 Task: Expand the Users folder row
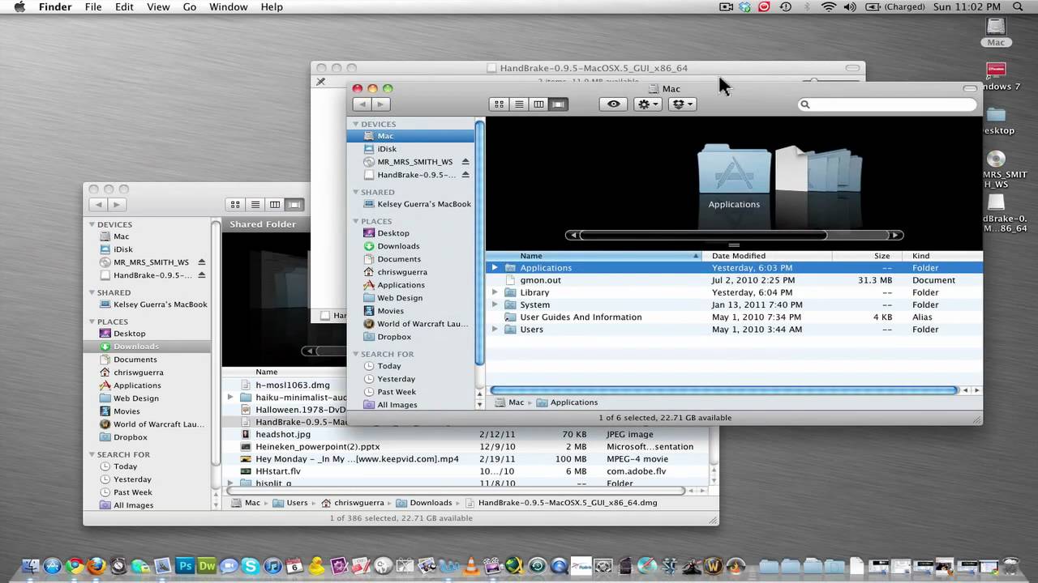495,330
